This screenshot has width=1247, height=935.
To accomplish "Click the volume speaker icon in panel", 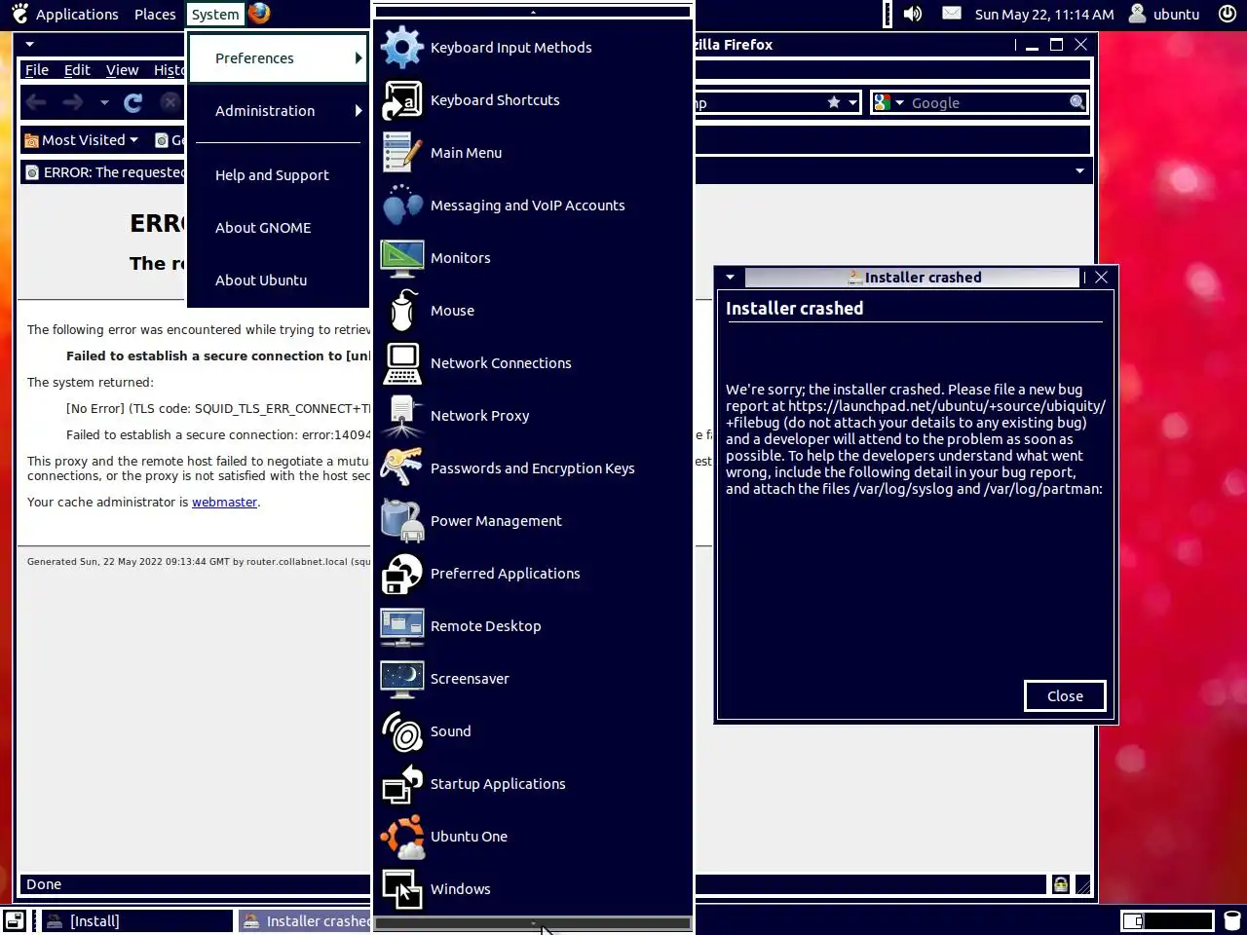I will click(913, 14).
